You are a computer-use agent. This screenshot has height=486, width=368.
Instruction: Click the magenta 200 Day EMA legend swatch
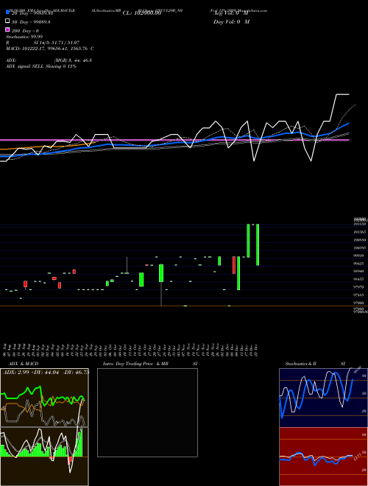click(x=7, y=30)
